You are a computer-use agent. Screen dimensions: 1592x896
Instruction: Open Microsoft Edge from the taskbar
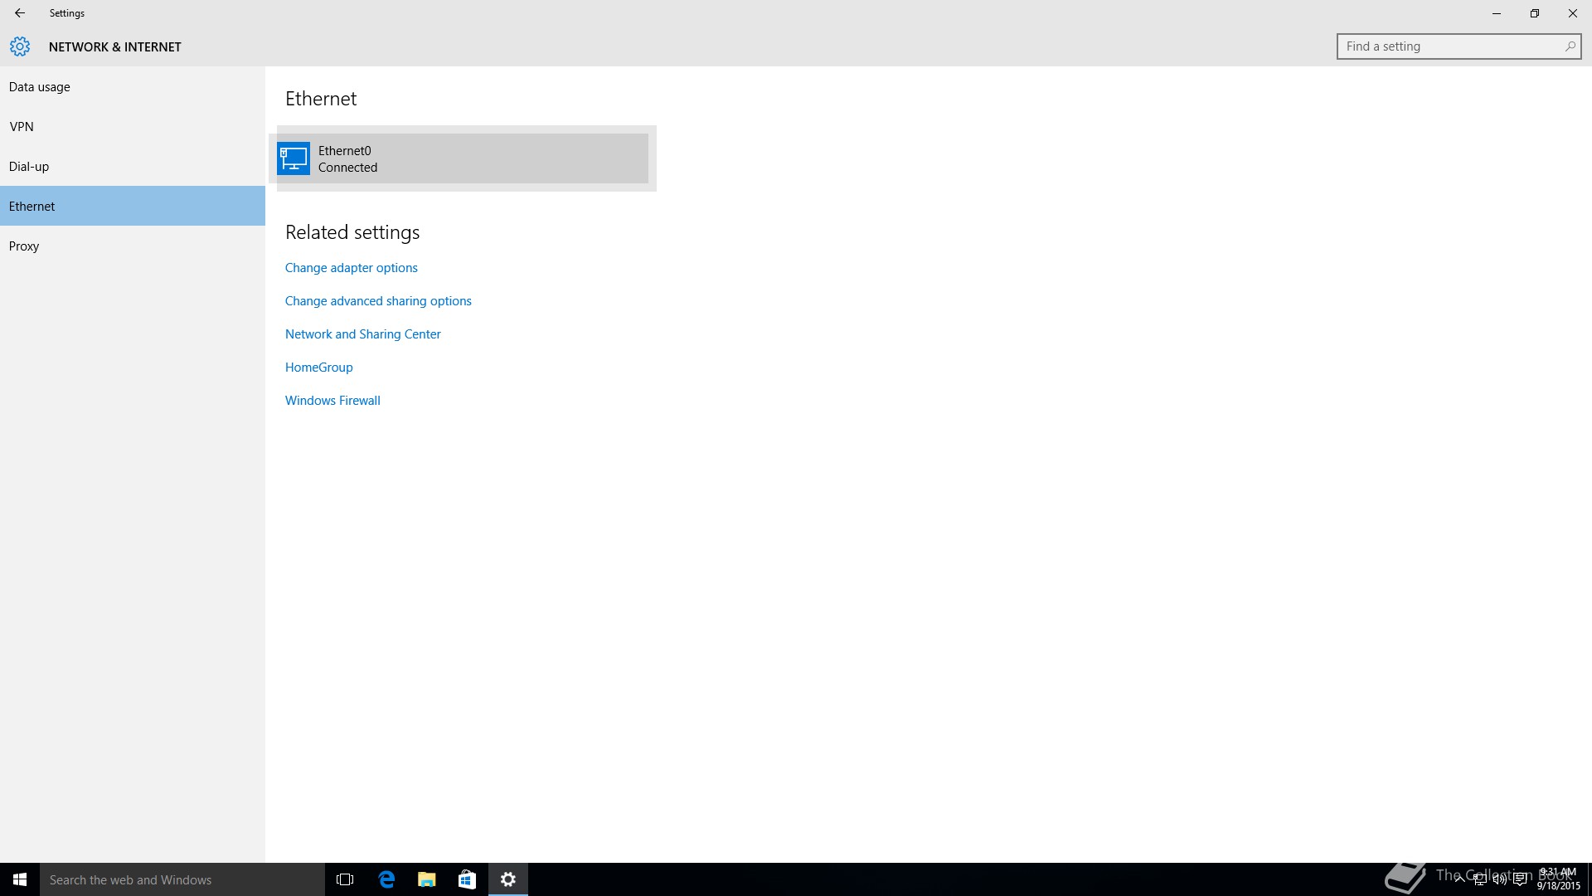click(386, 879)
